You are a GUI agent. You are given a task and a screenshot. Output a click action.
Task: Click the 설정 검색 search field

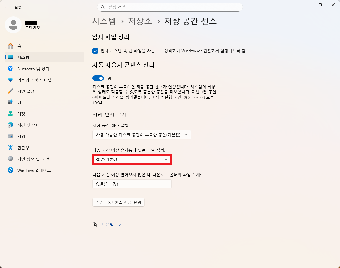coord(170,7)
